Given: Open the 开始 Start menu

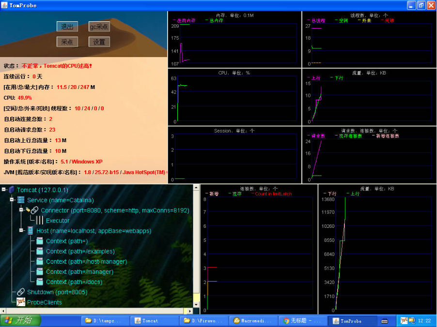Looking at the screenshot, I should (20, 320).
